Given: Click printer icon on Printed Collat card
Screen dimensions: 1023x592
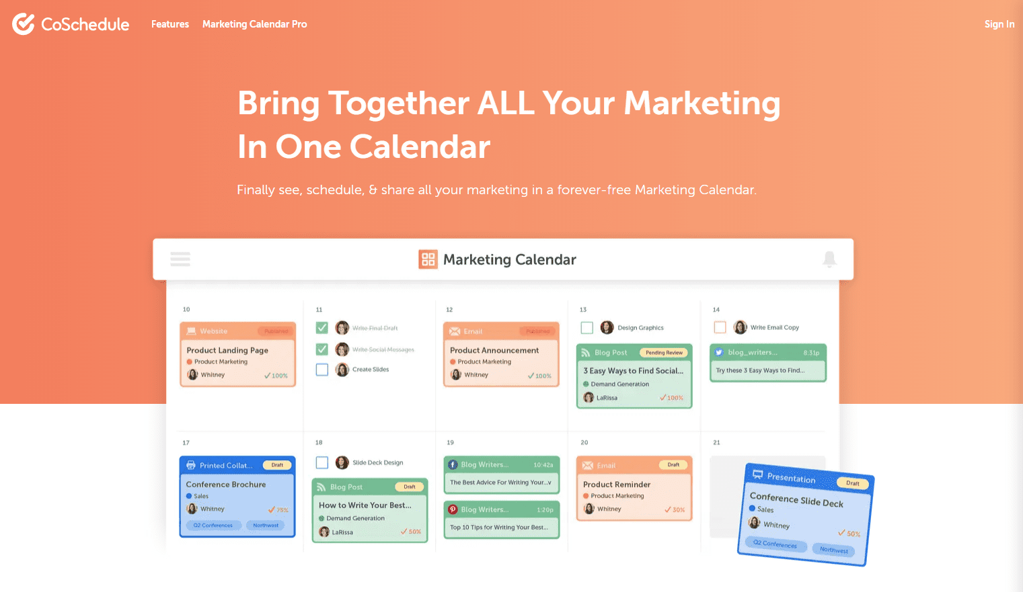Looking at the screenshot, I should (191, 465).
